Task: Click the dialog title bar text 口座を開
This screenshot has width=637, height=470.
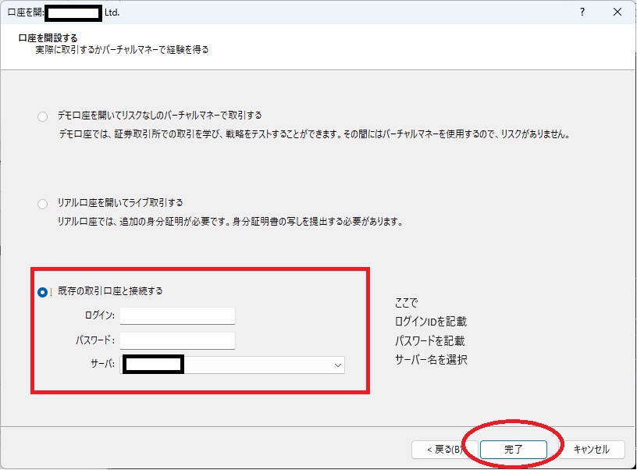Action: (x=23, y=13)
